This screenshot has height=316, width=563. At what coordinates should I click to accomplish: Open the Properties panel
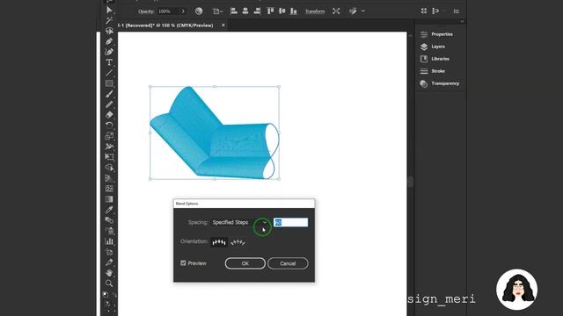tap(436, 34)
